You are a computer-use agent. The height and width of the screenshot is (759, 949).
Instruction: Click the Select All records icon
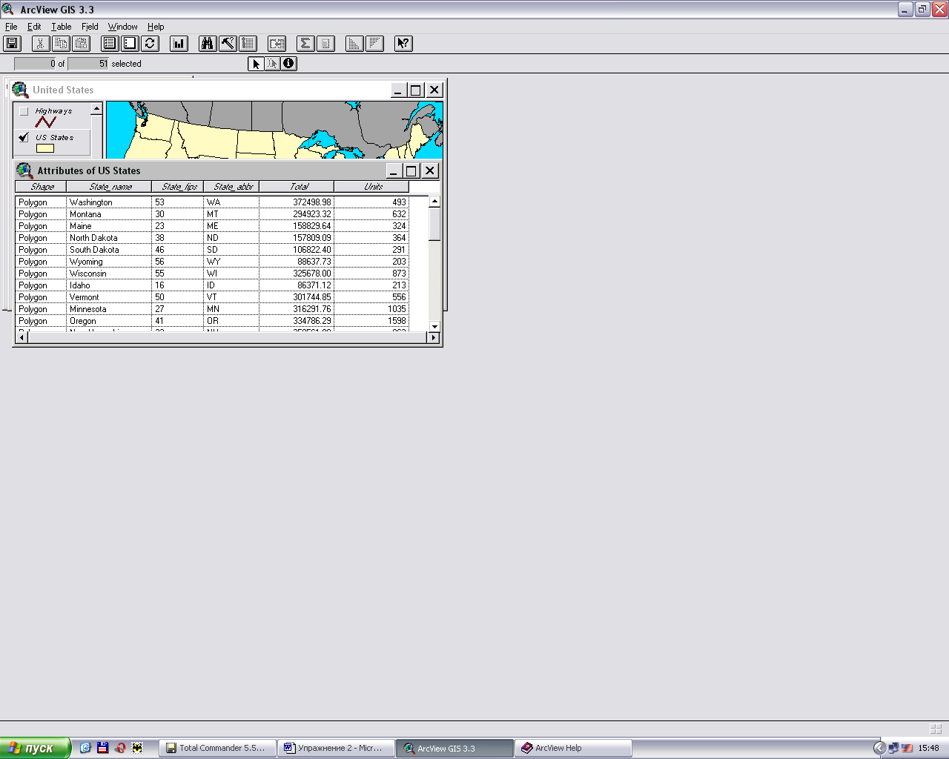pyautogui.click(x=110, y=43)
